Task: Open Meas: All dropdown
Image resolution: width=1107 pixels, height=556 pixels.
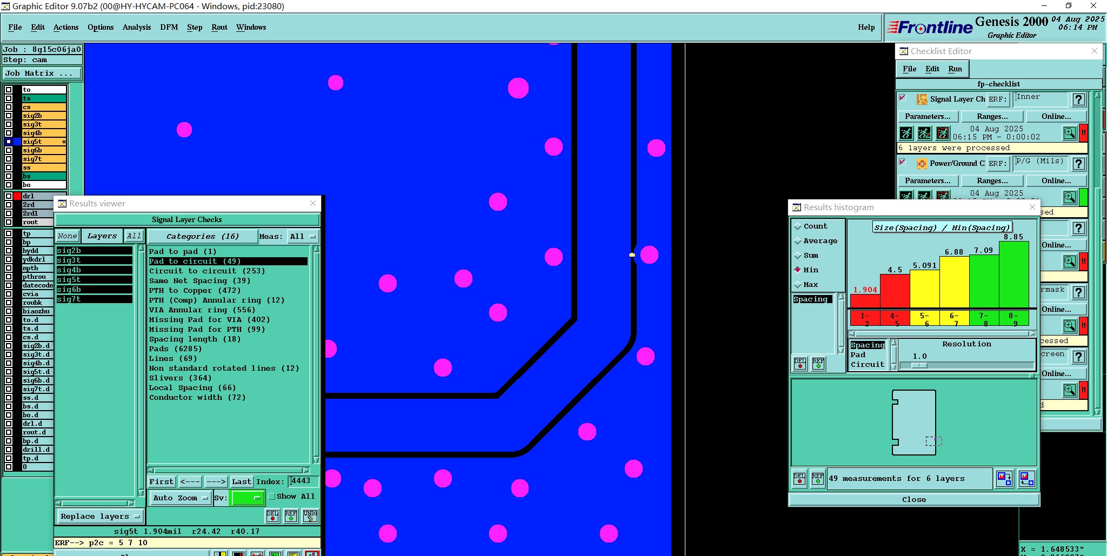Action: (x=303, y=237)
